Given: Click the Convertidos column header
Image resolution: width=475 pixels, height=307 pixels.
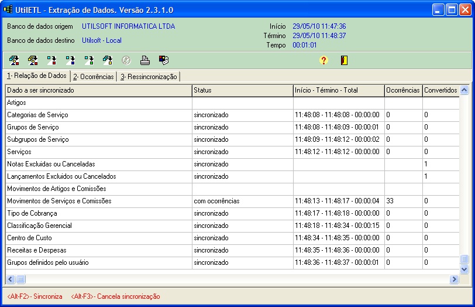Looking at the screenshot, I should (x=440, y=90).
